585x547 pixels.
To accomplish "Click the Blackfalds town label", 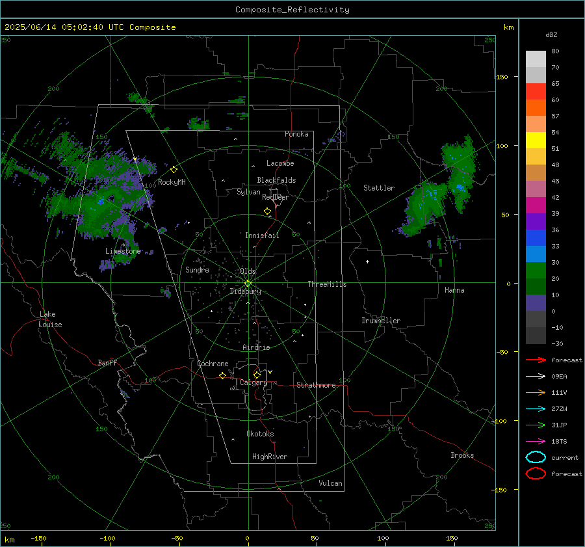I will tap(276, 180).
